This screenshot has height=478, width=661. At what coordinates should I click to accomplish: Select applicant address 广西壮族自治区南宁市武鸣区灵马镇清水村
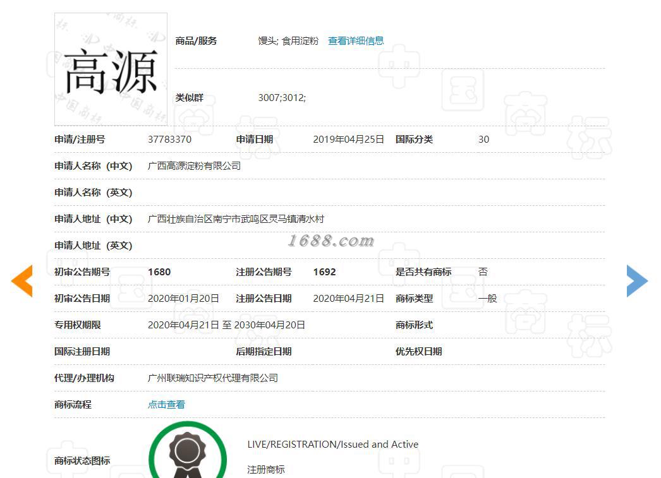(x=236, y=219)
